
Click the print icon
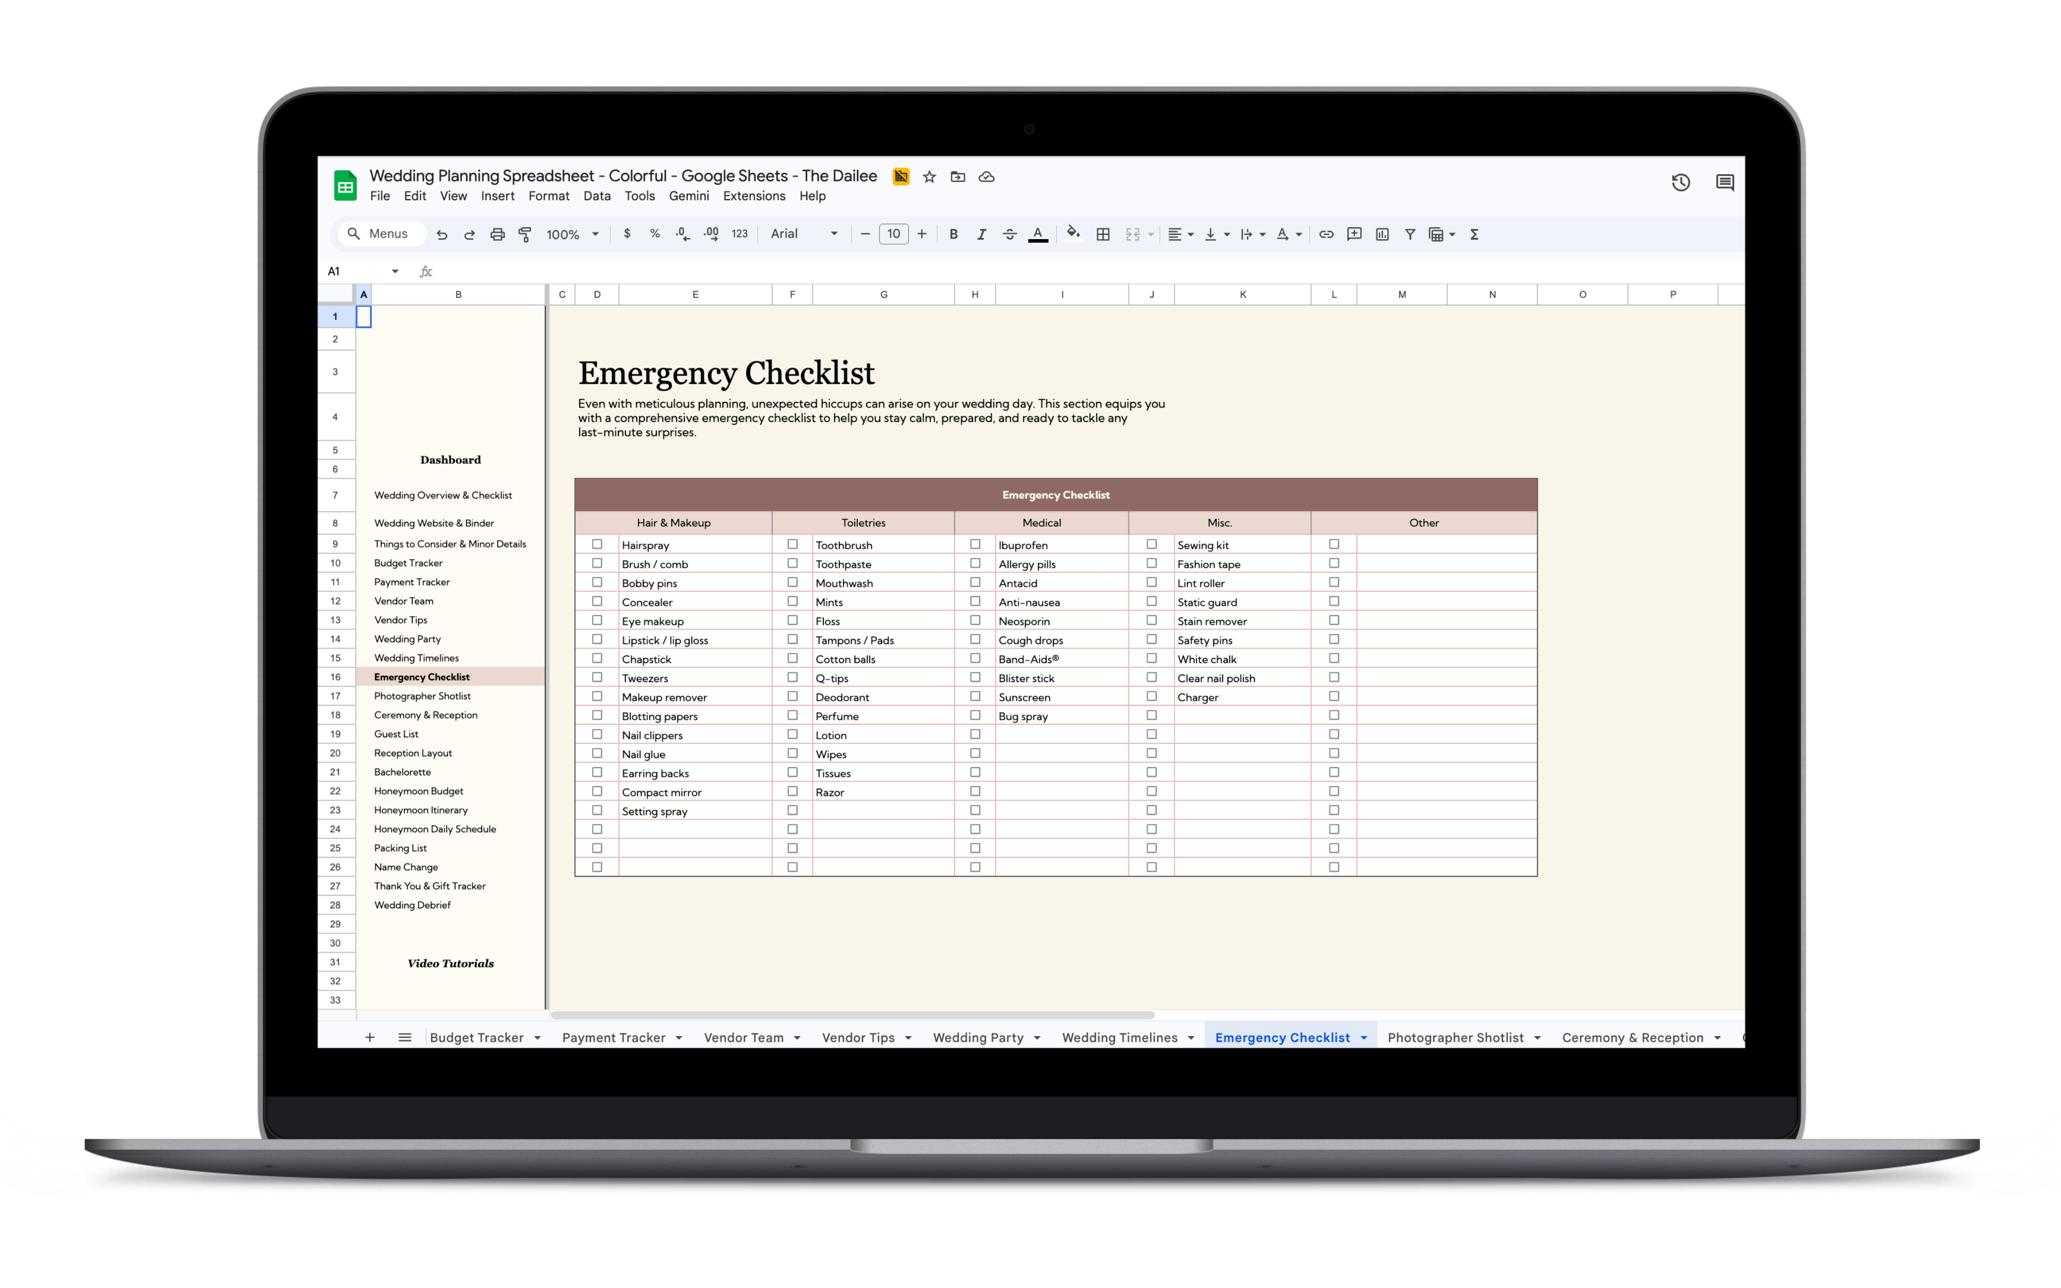click(497, 234)
